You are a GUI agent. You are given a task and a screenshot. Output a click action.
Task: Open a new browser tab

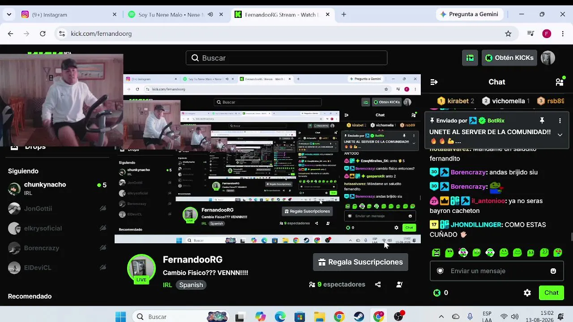tap(344, 14)
